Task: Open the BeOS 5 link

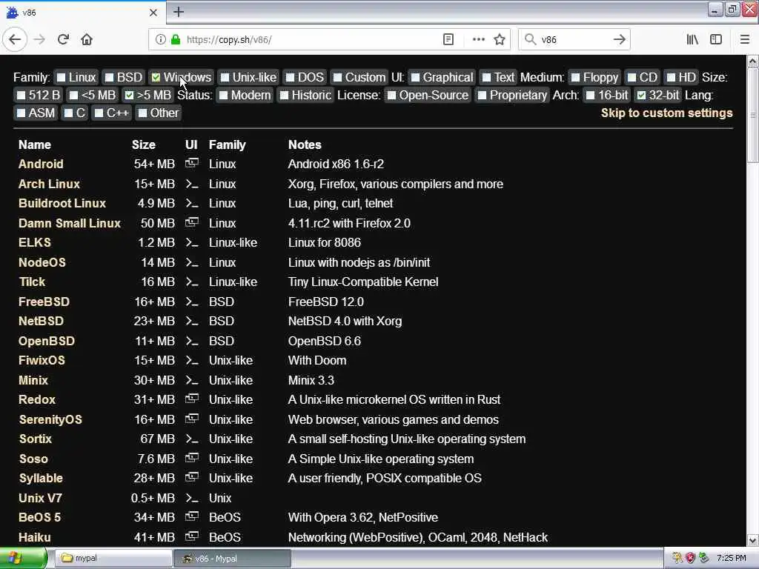Action: click(40, 517)
